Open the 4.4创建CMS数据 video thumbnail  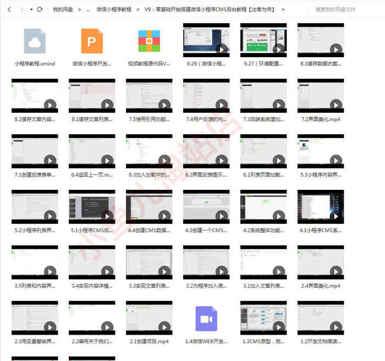click(x=149, y=207)
